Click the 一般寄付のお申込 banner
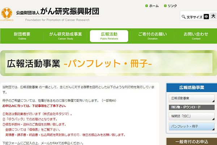The width and height of the screenshot is (217, 145). coord(191,142)
